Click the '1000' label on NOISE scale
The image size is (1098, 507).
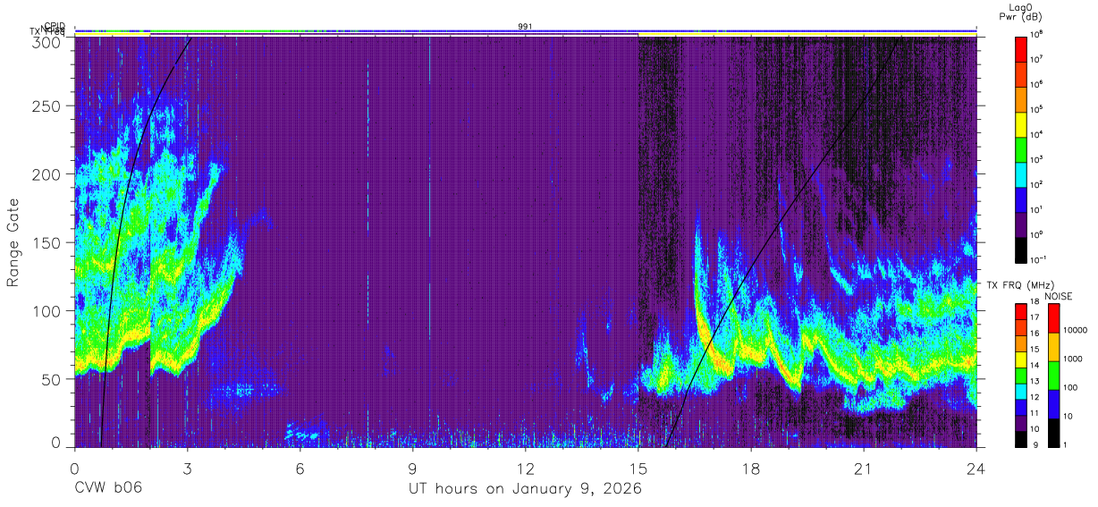(1073, 359)
